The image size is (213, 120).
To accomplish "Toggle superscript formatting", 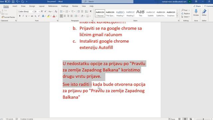I will [x=39, y=16].
